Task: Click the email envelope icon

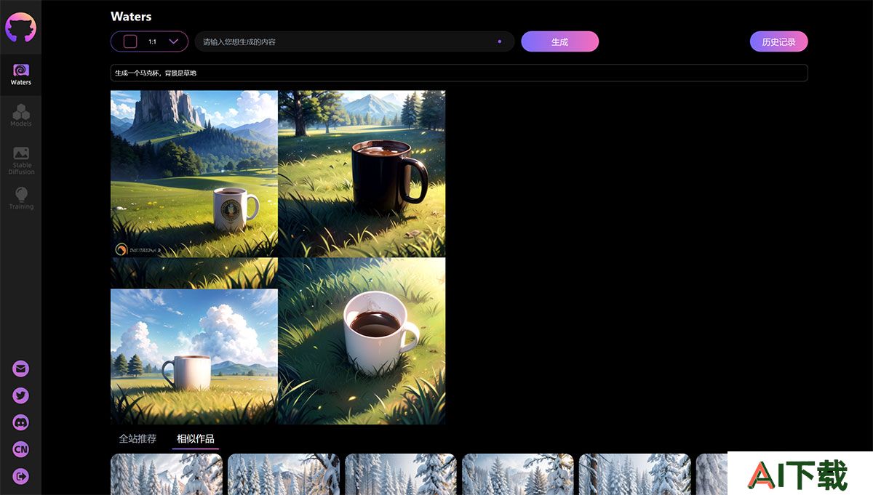Action: [x=20, y=369]
